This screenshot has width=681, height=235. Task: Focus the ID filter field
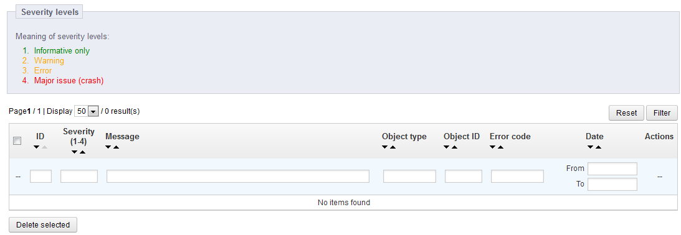[x=41, y=176]
